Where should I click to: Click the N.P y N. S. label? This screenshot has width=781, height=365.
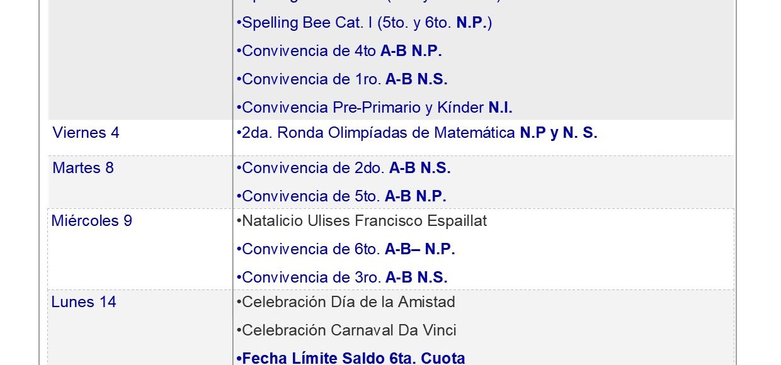(559, 133)
